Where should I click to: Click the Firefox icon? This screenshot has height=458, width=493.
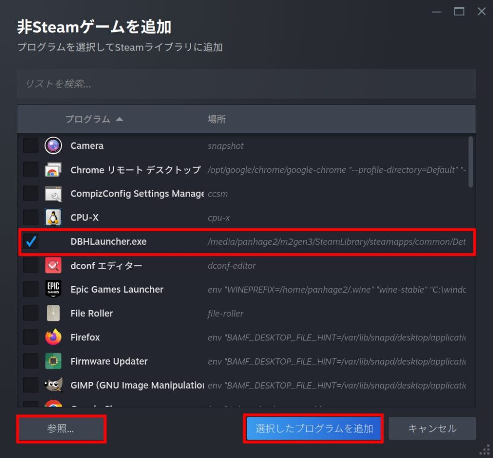coord(53,337)
